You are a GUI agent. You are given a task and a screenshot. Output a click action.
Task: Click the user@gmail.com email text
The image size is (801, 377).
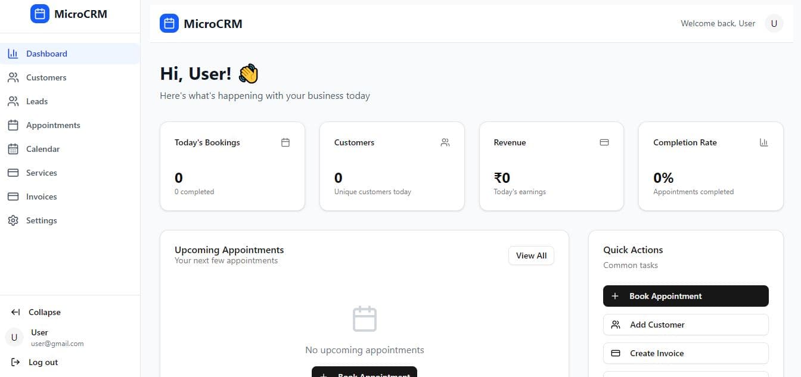[x=57, y=344]
